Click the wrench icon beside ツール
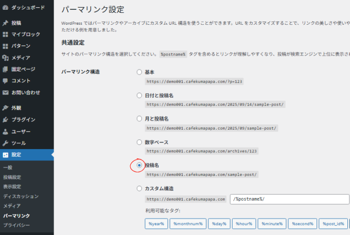350x235 pixels. click(5, 143)
